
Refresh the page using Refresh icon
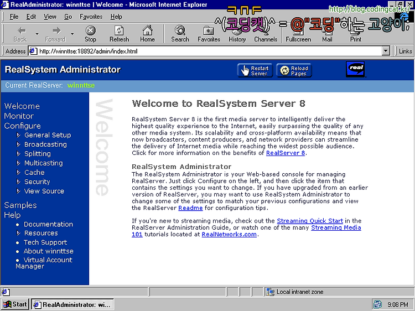(x=119, y=34)
